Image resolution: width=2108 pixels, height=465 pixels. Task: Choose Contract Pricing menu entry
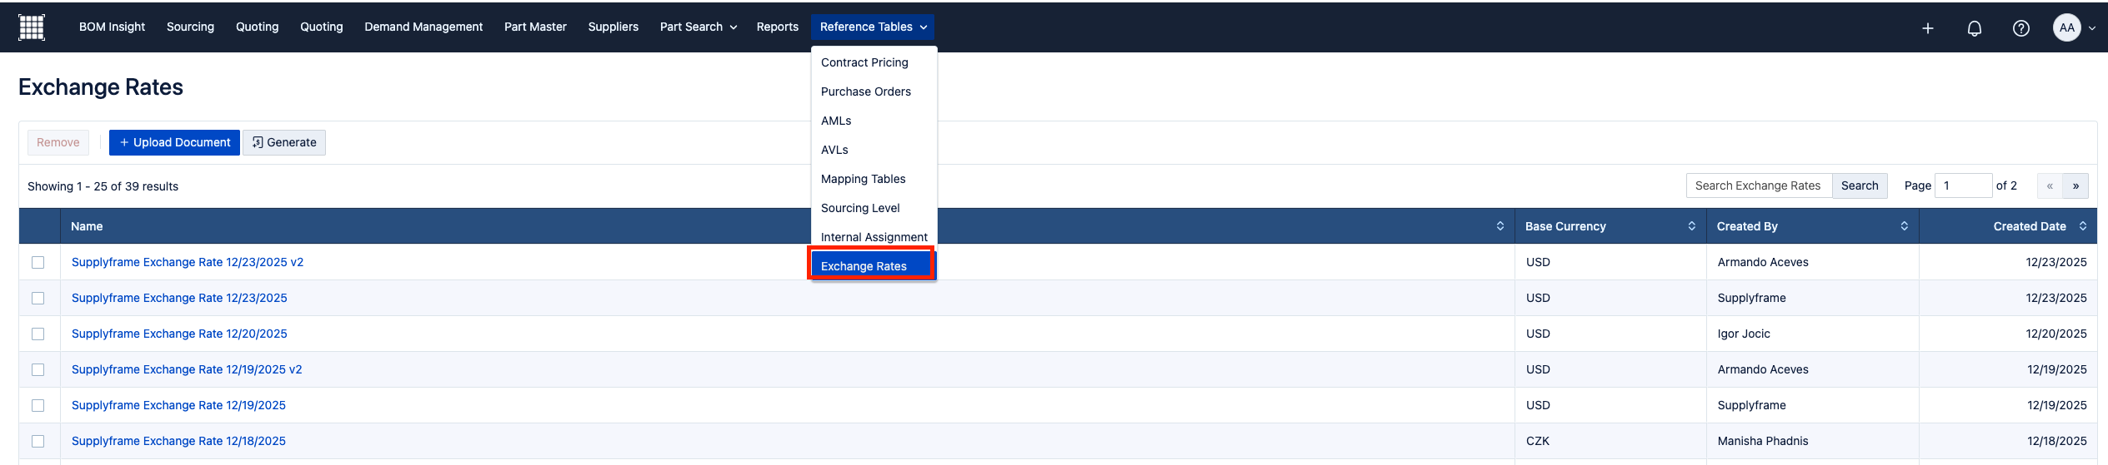click(x=864, y=62)
